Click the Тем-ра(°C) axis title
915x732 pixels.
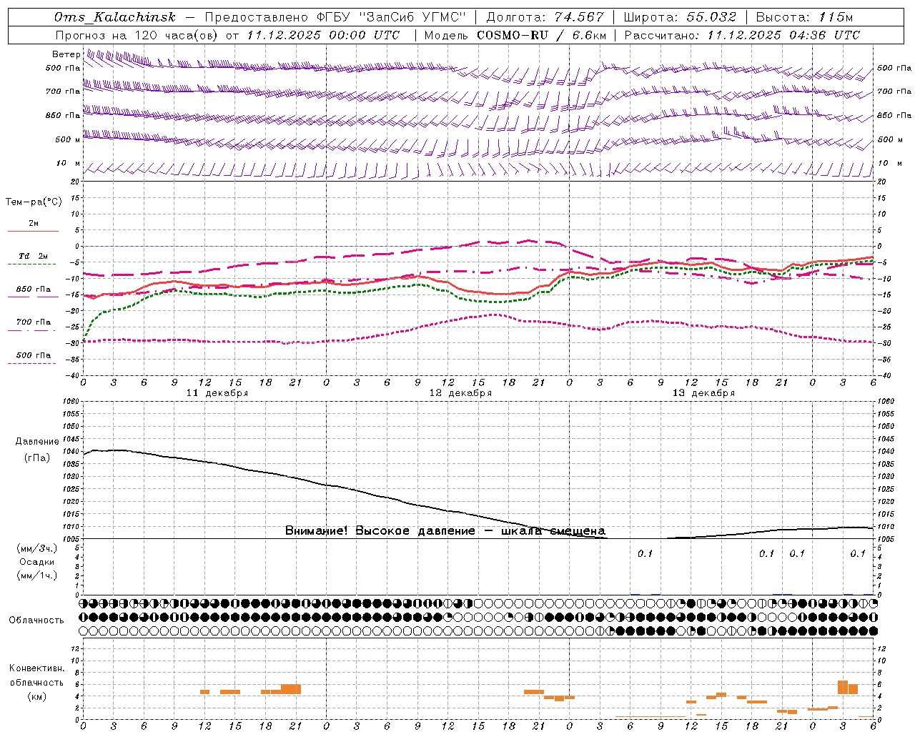[x=34, y=202]
